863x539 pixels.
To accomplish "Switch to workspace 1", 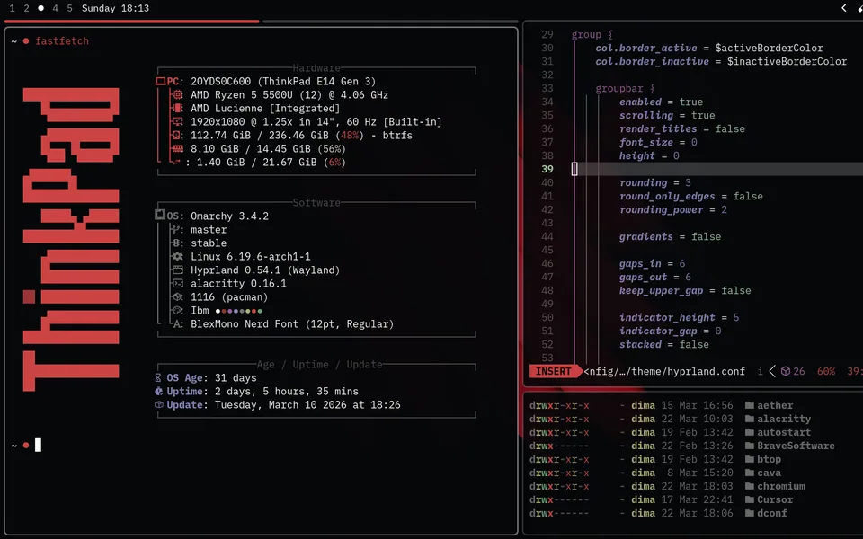I will pos(12,8).
